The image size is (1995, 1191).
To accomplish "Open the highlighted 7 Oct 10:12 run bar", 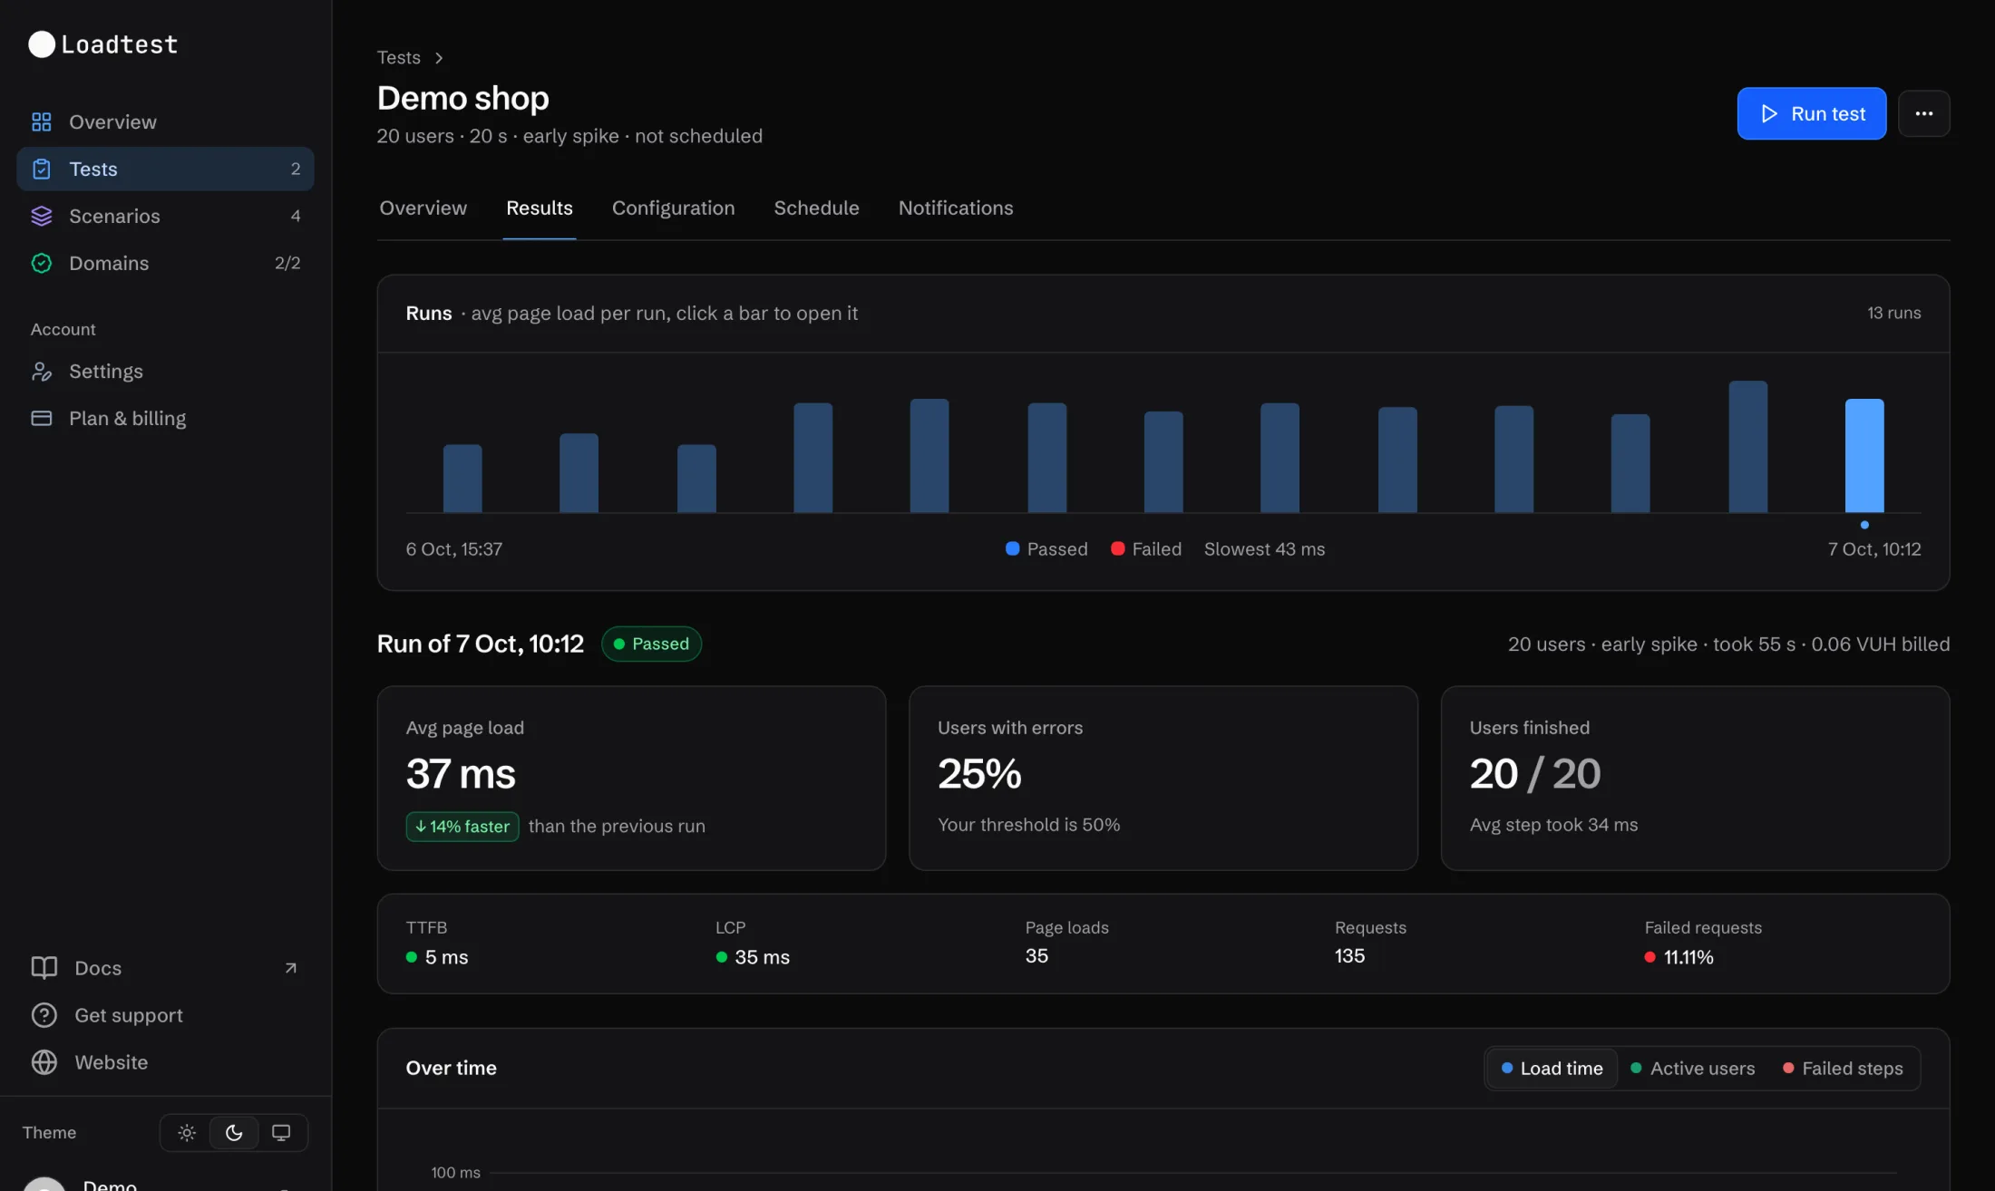I will (x=1864, y=456).
